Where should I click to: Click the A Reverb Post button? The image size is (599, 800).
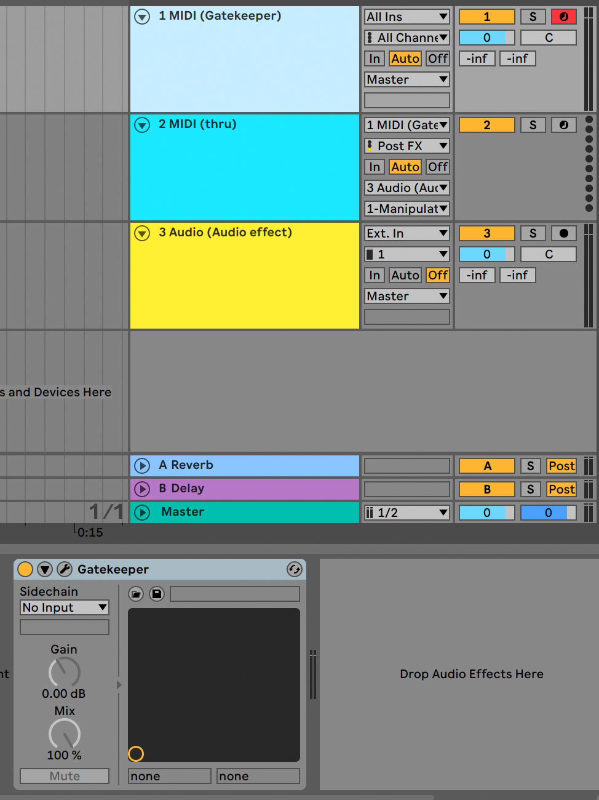[561, 466]
